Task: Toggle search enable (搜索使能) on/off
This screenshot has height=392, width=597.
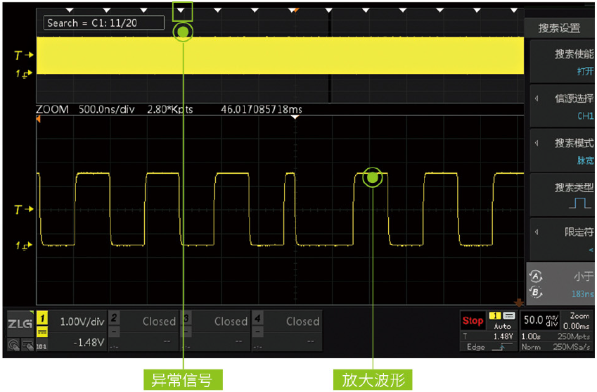Action: pyautogui.click(x=561, y=62)
